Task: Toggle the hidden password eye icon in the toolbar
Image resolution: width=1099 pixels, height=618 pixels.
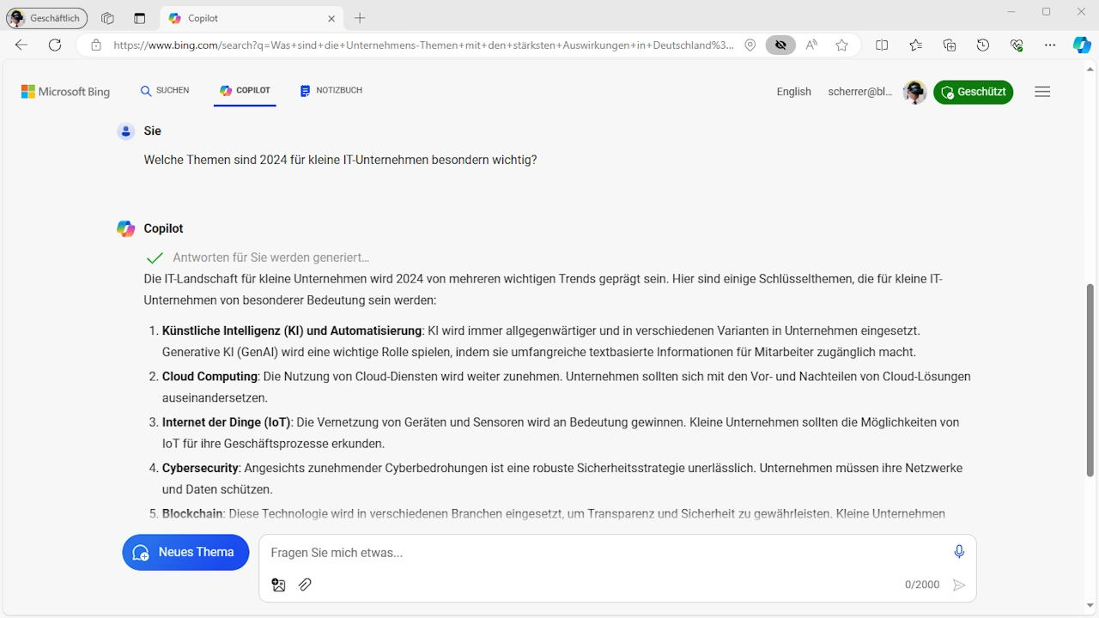Action: click(x=780, y=45)
